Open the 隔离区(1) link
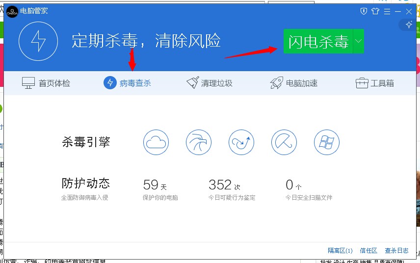Screen dimensions: 420x263 click(340, 251)
